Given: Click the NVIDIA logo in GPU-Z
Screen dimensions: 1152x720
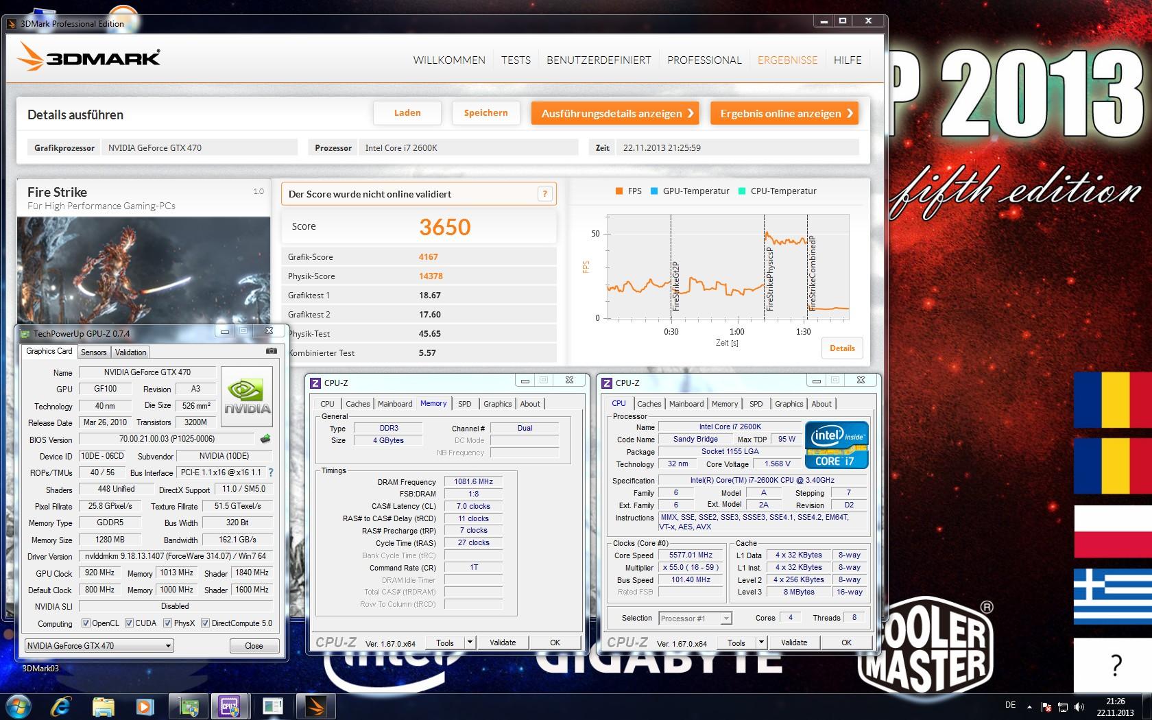Looking at the screenshot, I should (247, 397).
